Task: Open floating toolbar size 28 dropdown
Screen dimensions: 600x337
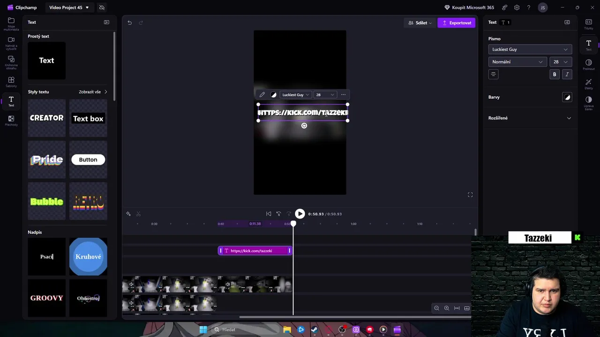Action: tap(325, 95)
